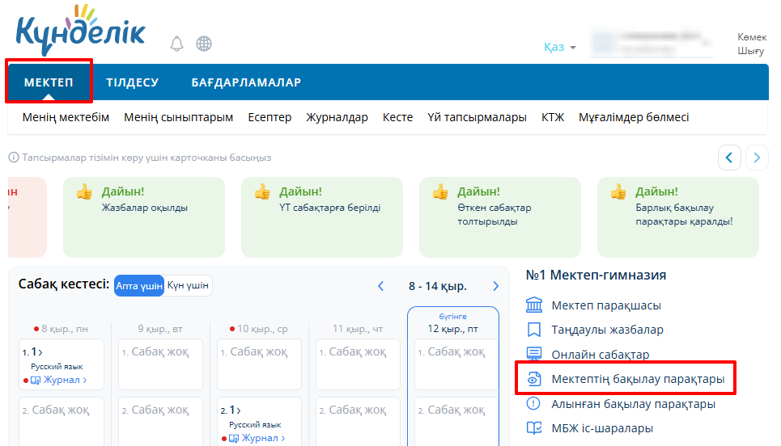Switch schedule to Күн үшін view

(189, 286)
